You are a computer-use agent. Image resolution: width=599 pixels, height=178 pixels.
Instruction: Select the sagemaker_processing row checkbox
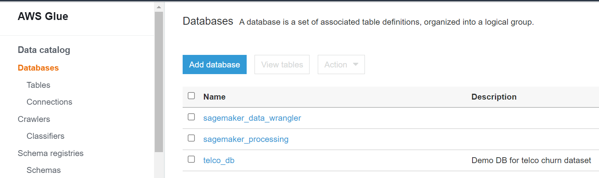191,138
